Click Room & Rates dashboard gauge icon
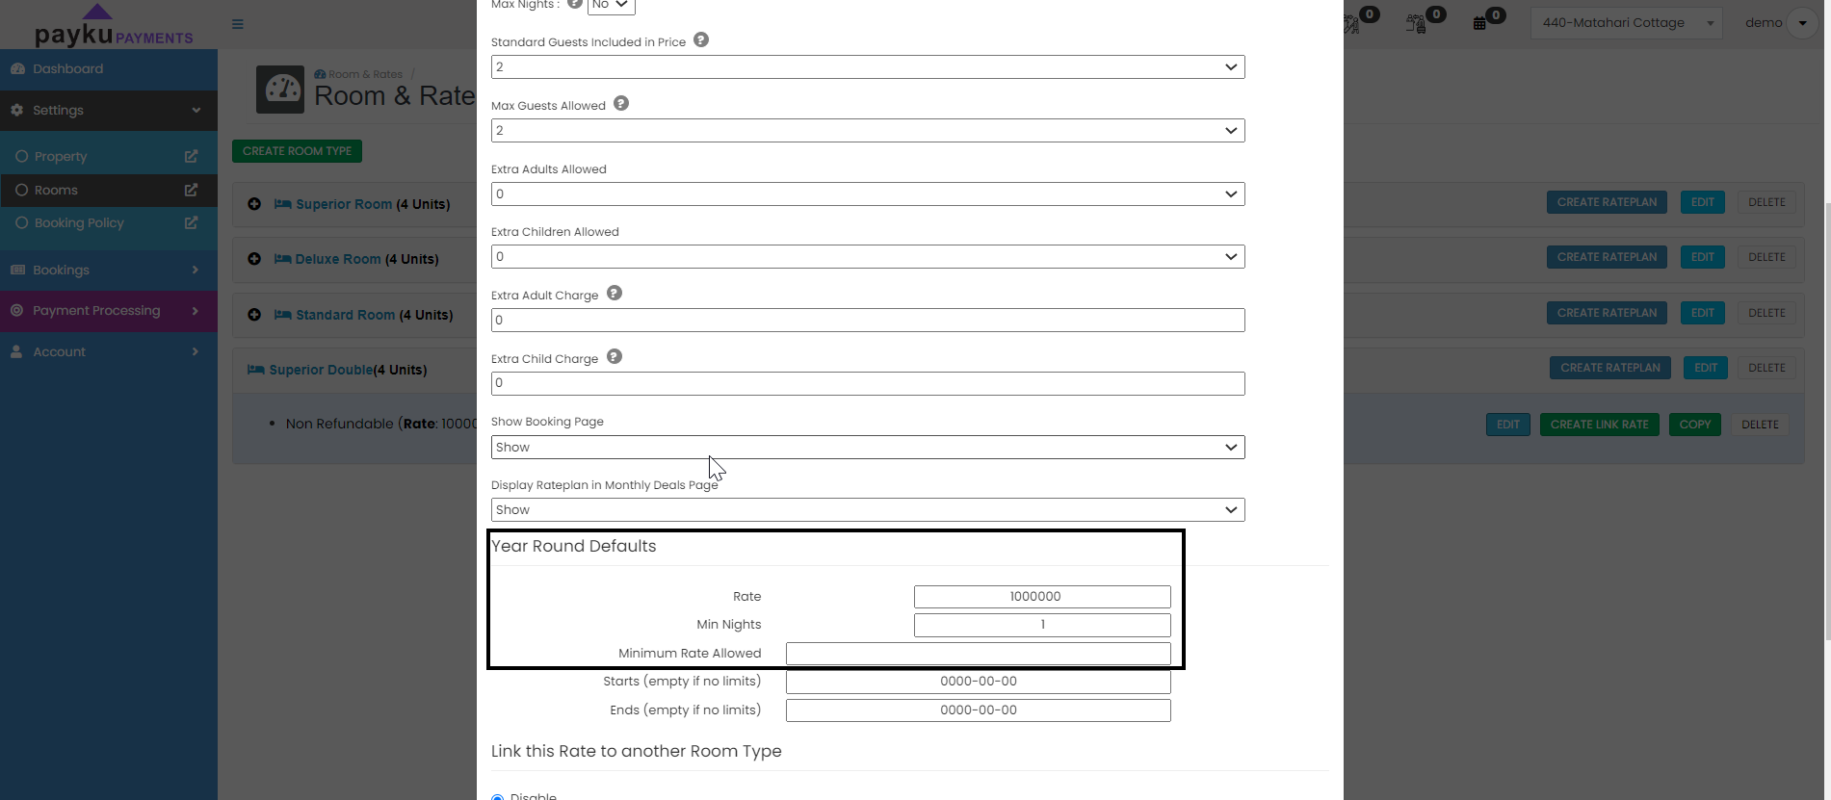 tap(280, 90)
